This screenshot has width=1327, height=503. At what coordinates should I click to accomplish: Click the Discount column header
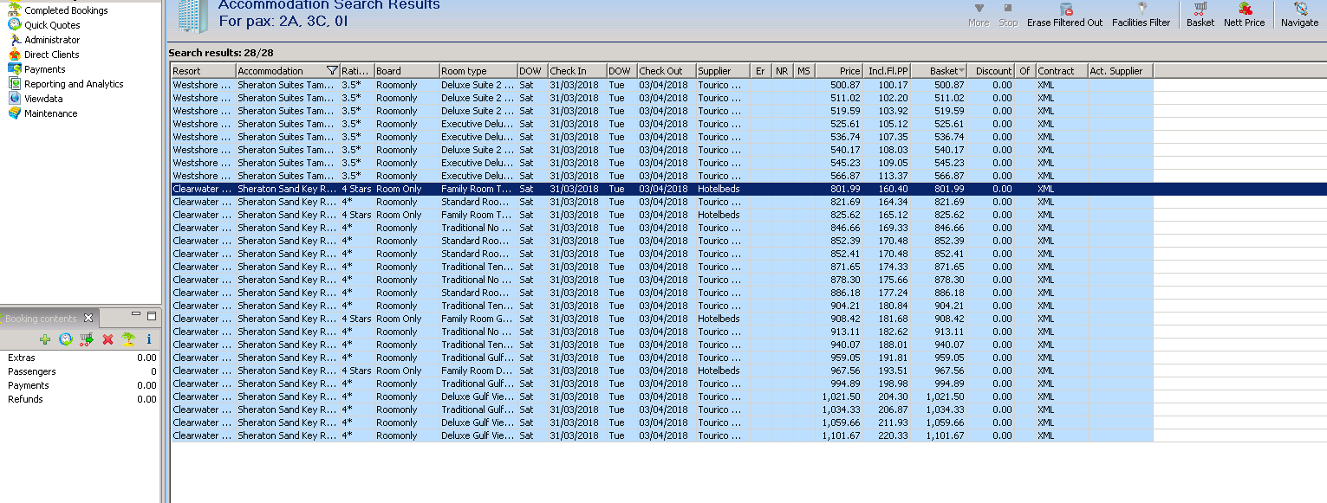tap(991, 71)
